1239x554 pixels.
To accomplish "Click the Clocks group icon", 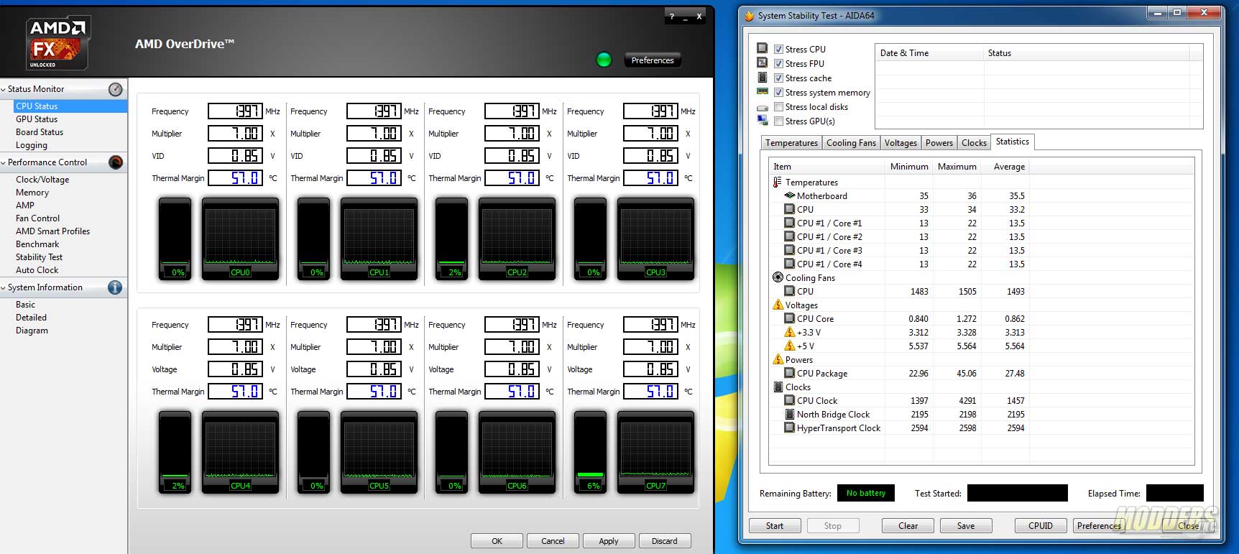I will [x=778, y=387].
